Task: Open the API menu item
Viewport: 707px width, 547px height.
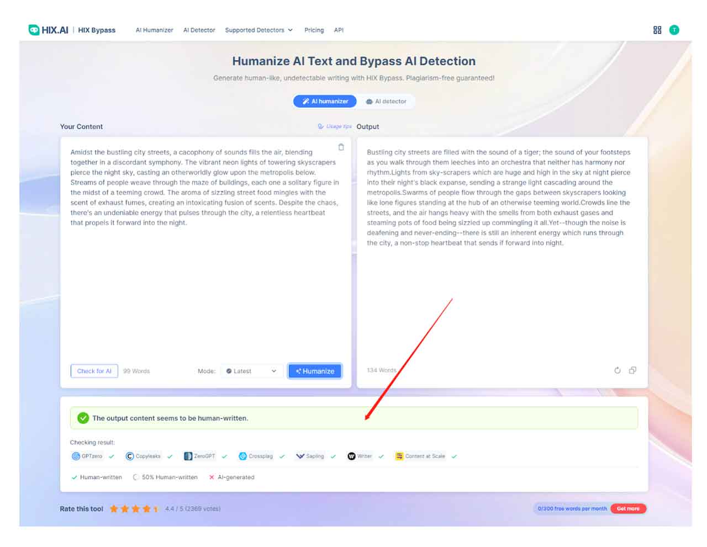Action: pos(339,30)
